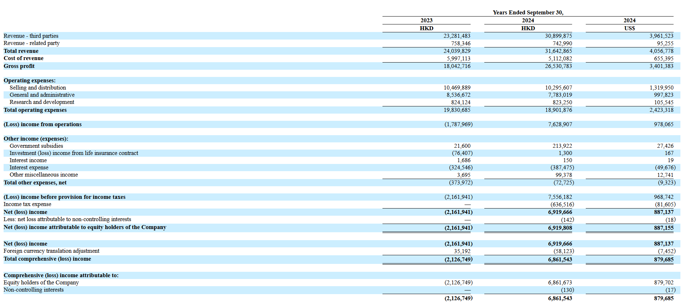The image size is (684, 302).
Task: Select the "General and administrative" line item
Action: coord(42,95)
